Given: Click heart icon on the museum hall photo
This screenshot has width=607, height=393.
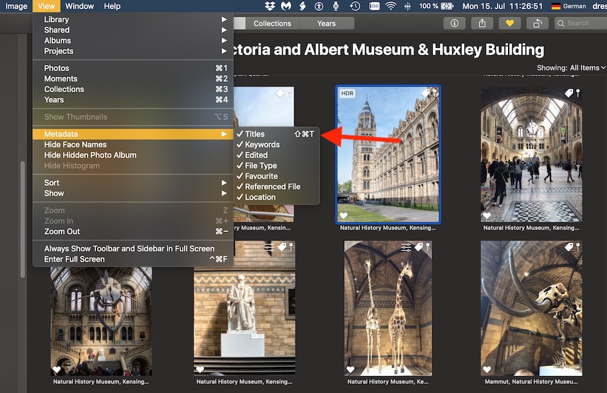Looking at the screenshot, I should point(487,216).
